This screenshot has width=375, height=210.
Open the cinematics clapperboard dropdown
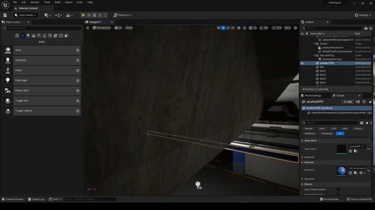coord(69,15)
